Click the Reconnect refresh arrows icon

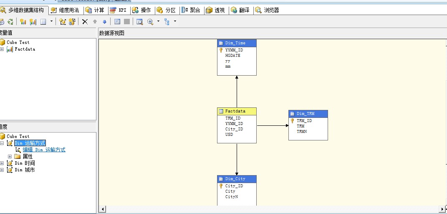click(10, 22)
